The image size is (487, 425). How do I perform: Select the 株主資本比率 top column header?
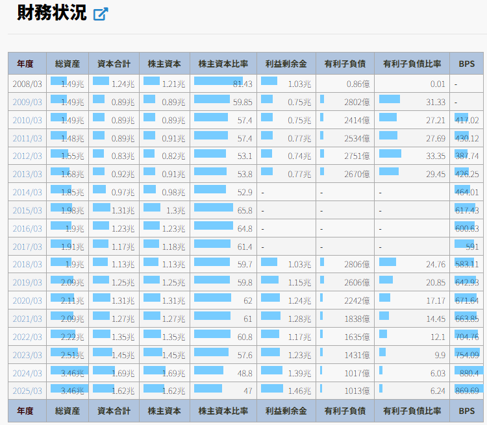[223, 64]
